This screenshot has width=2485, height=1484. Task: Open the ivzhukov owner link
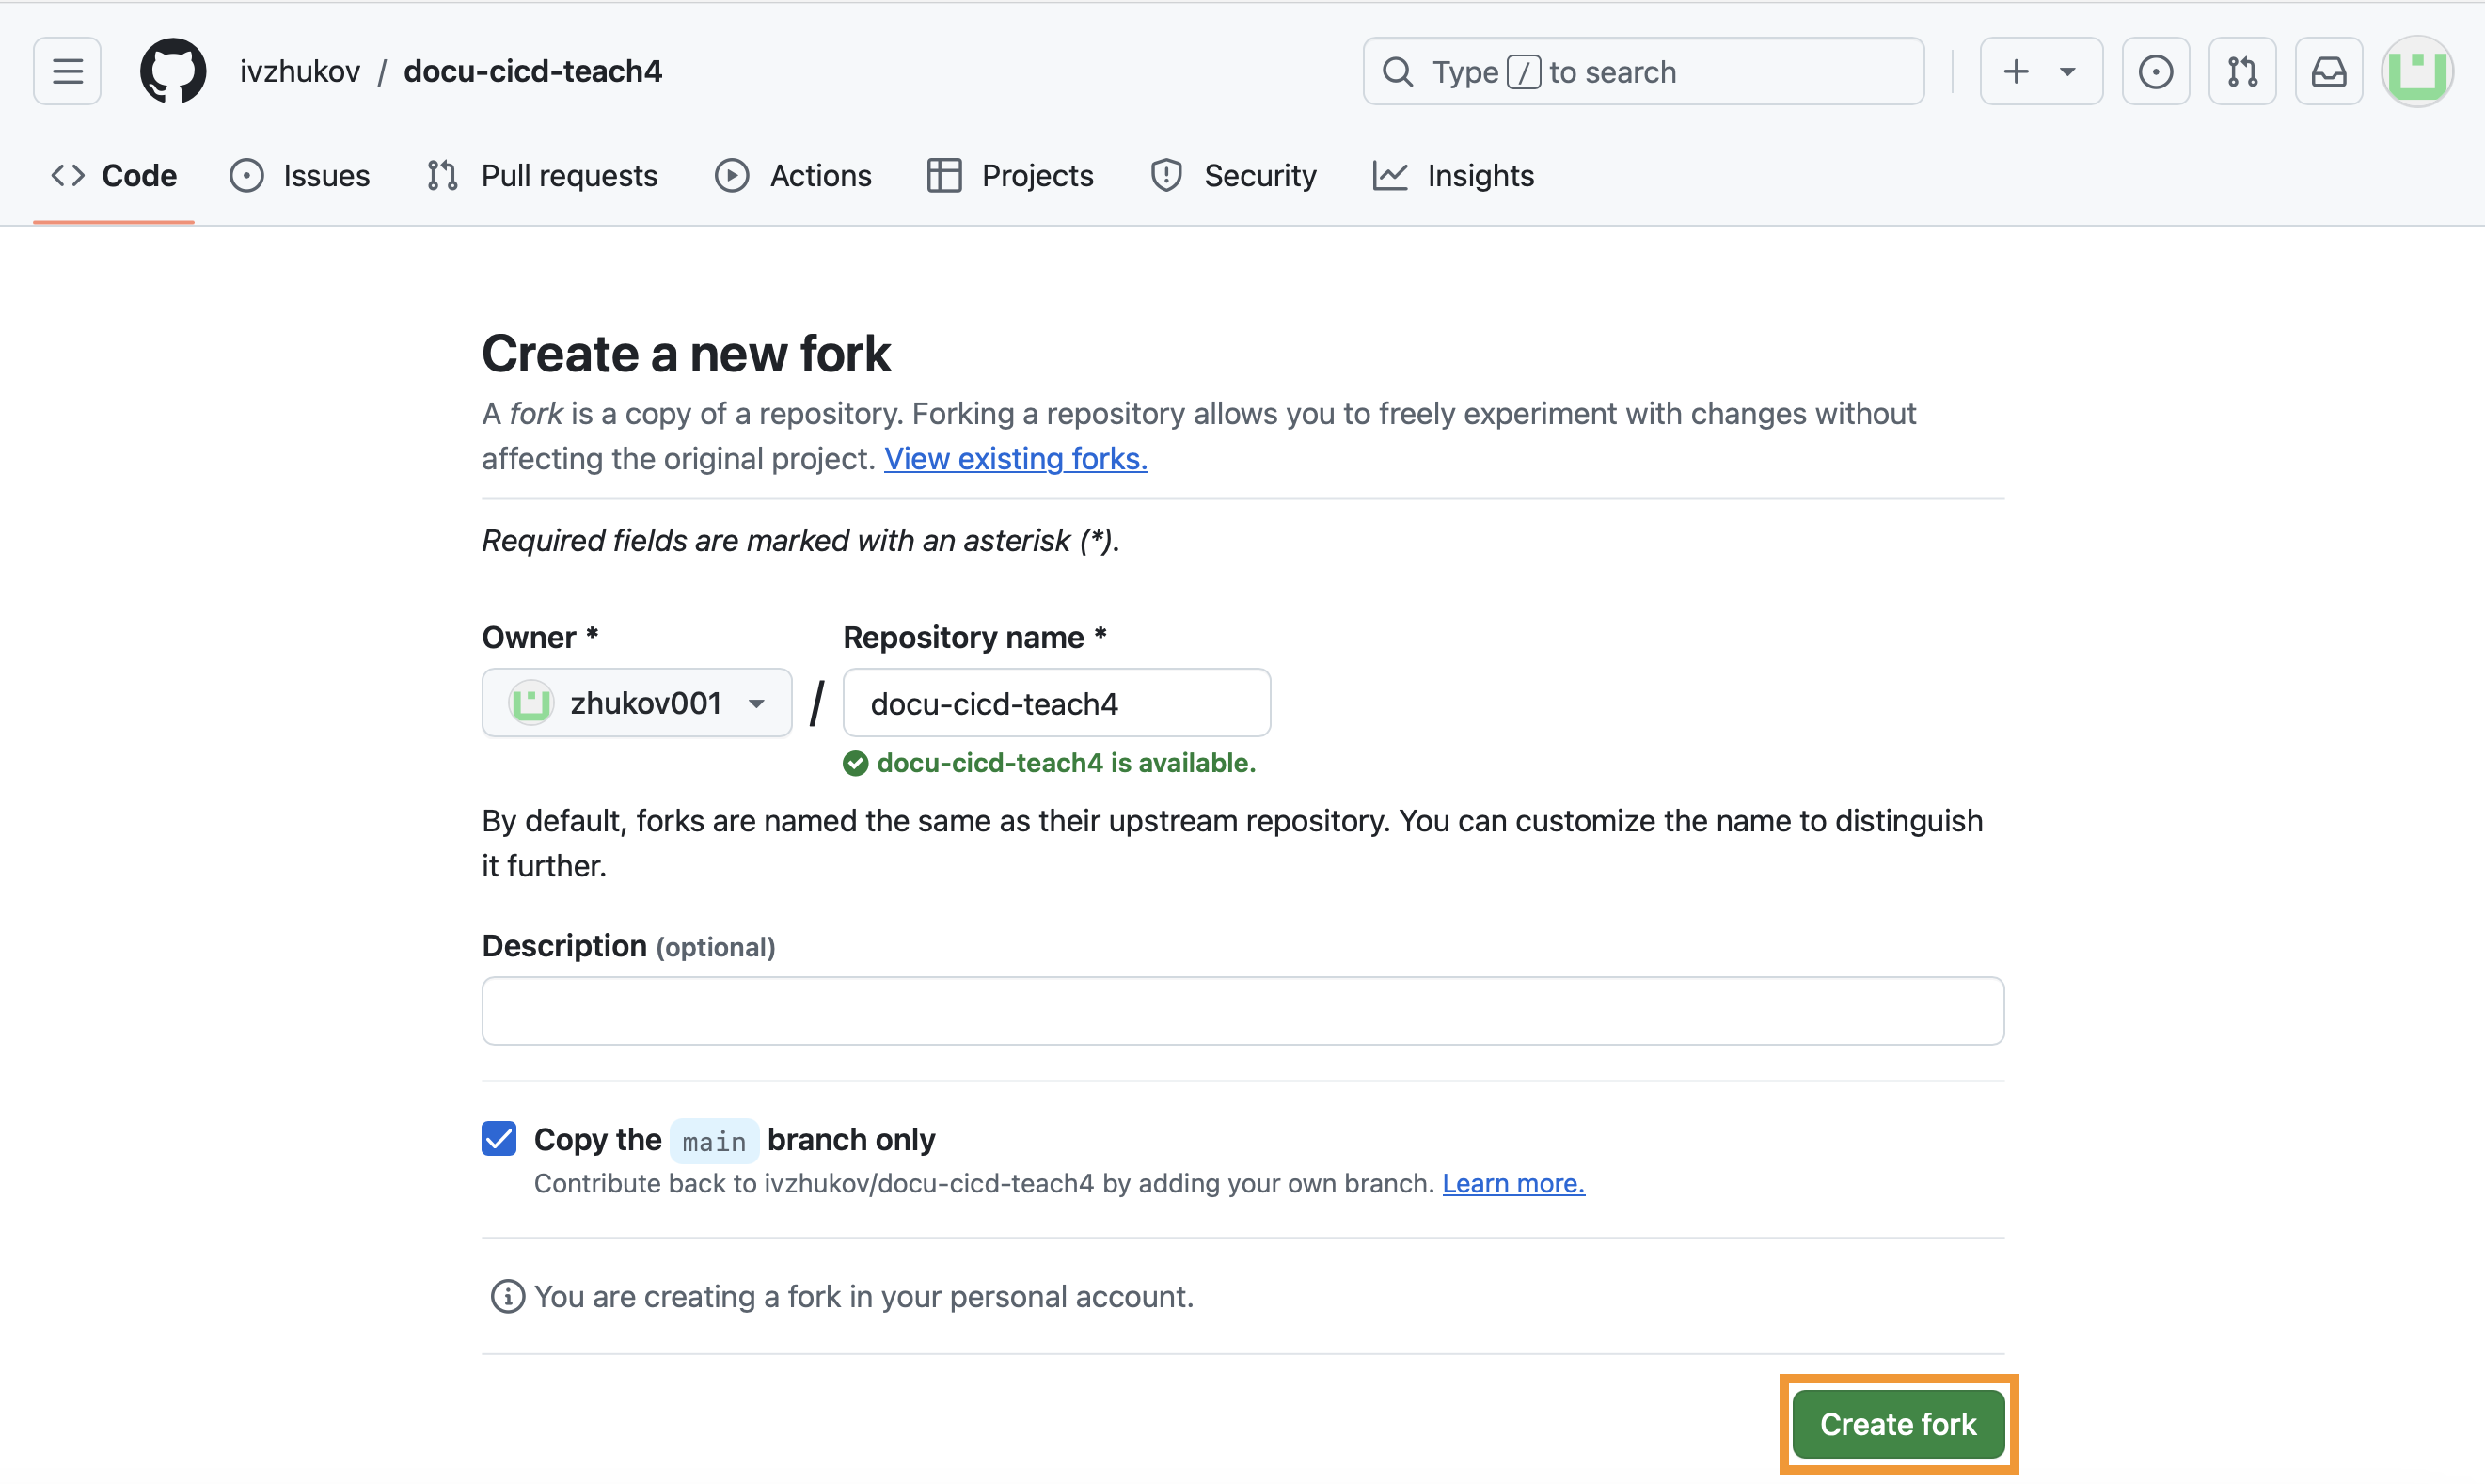point(299,71)
